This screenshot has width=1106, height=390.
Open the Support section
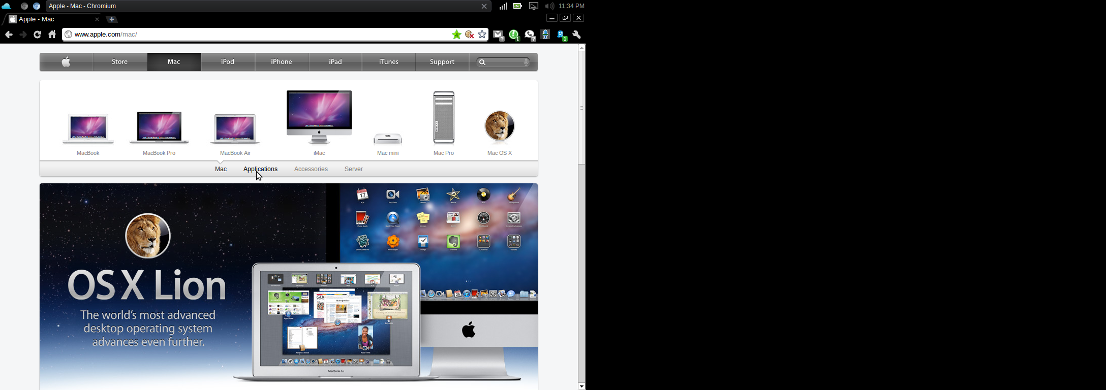(x=442, y=62)
